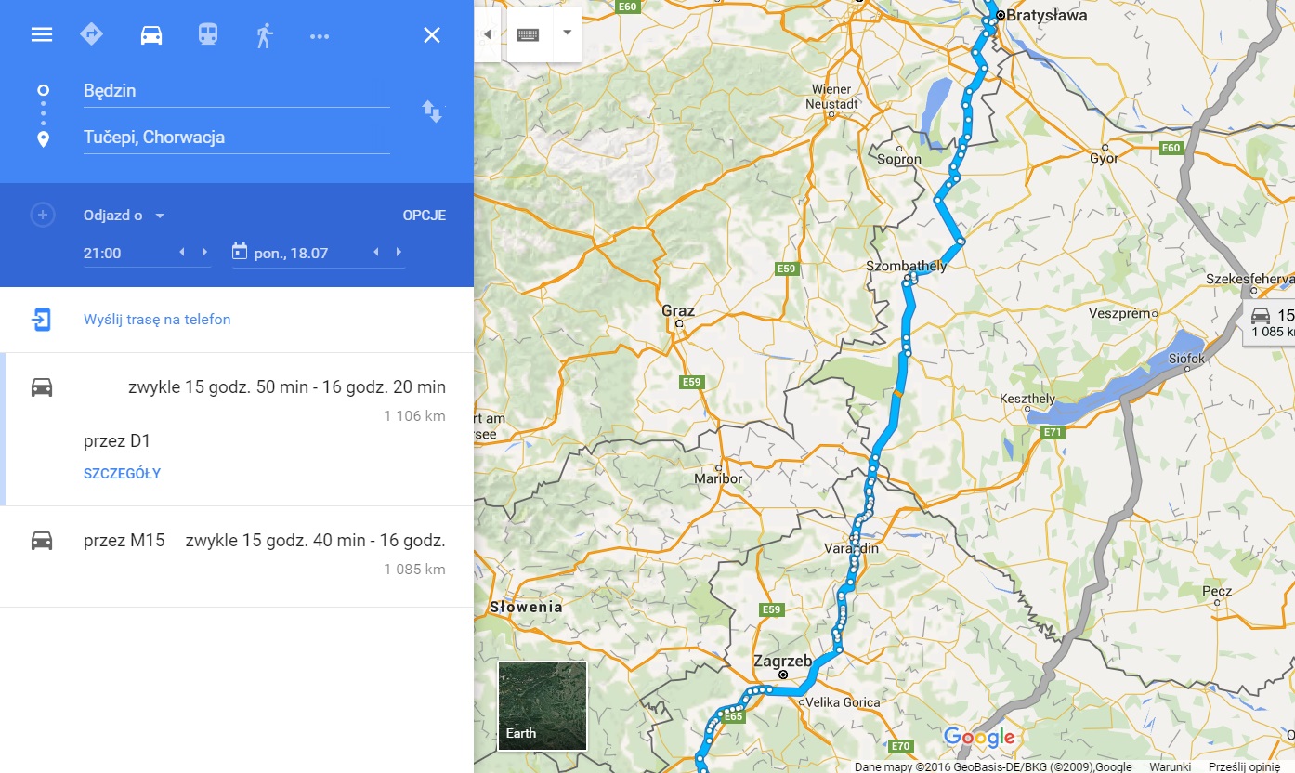The height and width of the screenshot is (773, 1295).
Task: Open more travel modes ellipsis
Action: coord(320,36)
